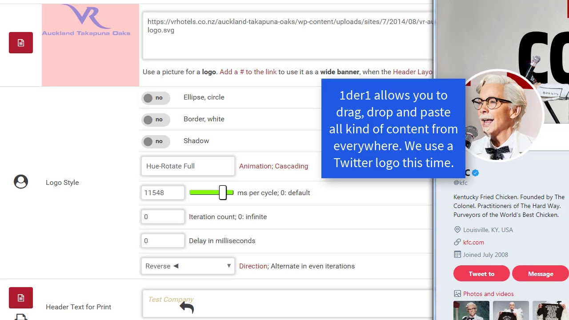The image size is (569, 320).
Task: Adjust the green ms per cycle slider
Action: point(211,192)
